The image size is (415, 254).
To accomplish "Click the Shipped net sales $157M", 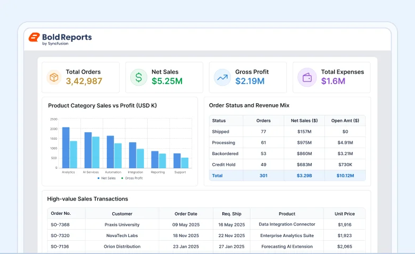I will click(x=304, y=131).
